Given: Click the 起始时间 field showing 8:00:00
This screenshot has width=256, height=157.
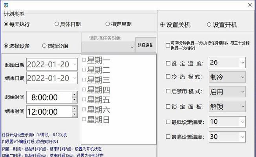Looking at the screenshot, I should point(52,97).
